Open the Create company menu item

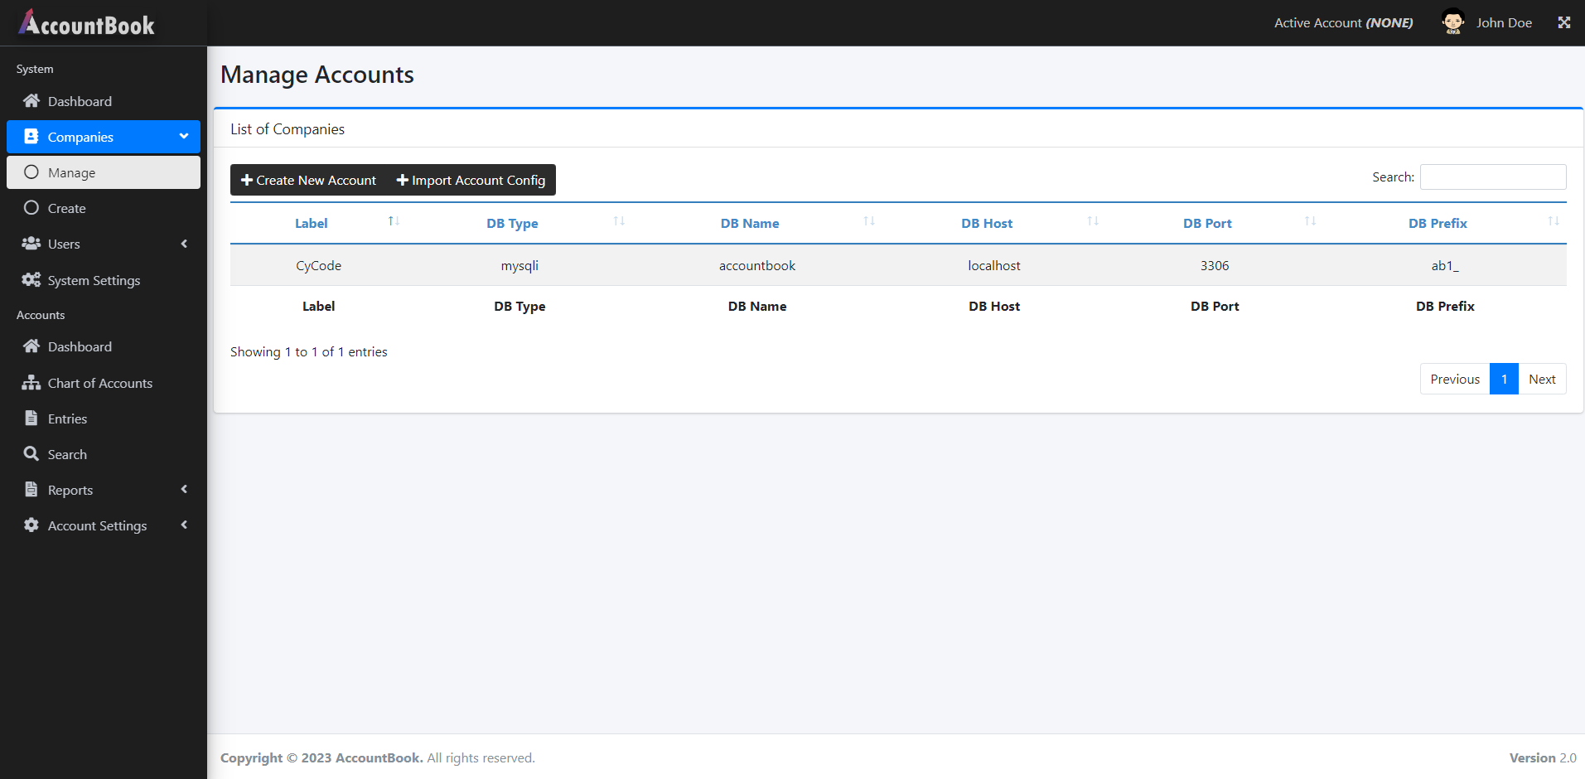67,208
